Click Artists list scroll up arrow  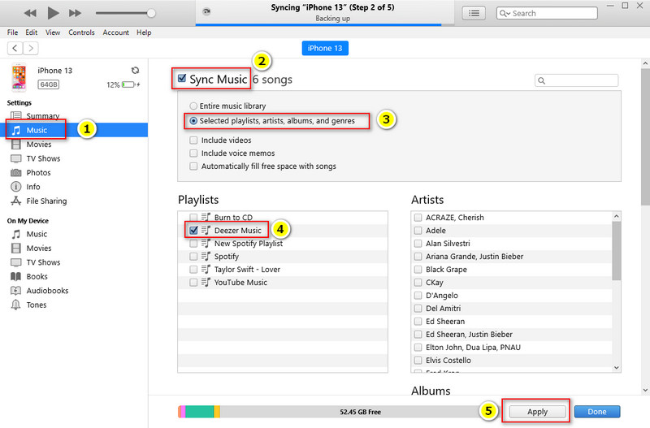click(617, 216)
